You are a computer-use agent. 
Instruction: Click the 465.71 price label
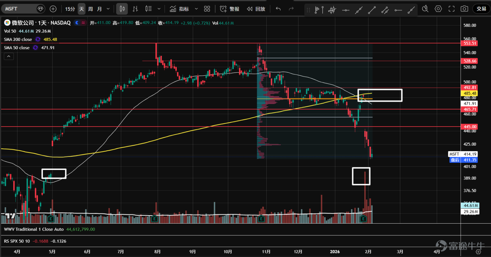(470, 109)
